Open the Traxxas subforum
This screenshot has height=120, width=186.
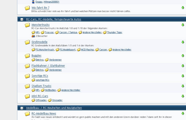pos(49,32)
